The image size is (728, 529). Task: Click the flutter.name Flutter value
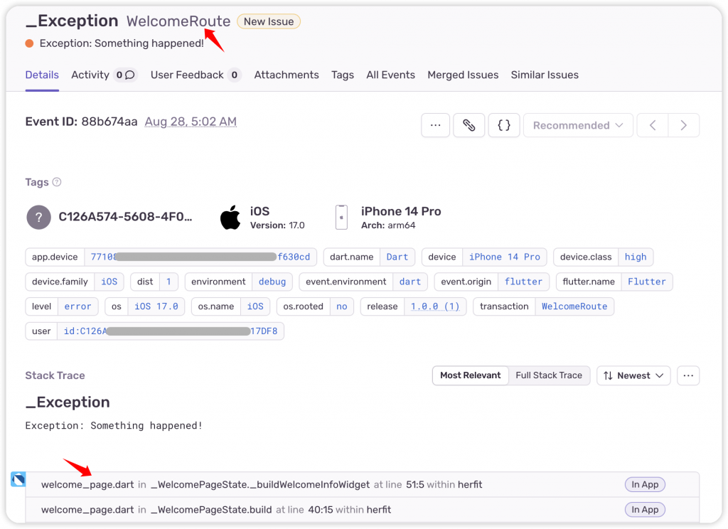point(647,282)
